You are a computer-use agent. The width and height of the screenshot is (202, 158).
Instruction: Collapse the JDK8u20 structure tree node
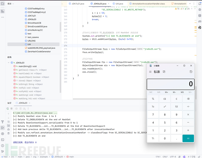(x=9, y=63)
